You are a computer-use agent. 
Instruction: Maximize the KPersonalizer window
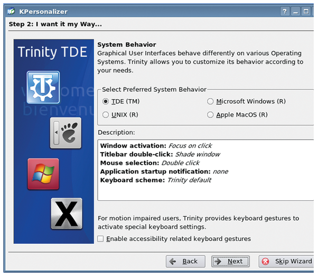pyautogui.click(x=306, y=11)
